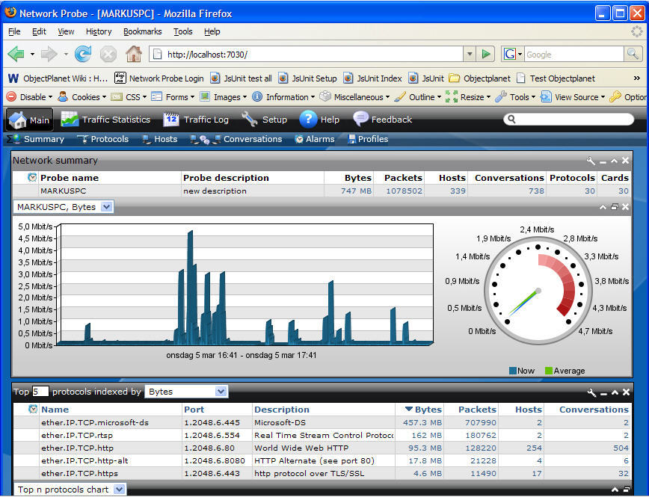
Task: Open the Top n protocols wrench settings icon
Action: coord(591,391)
